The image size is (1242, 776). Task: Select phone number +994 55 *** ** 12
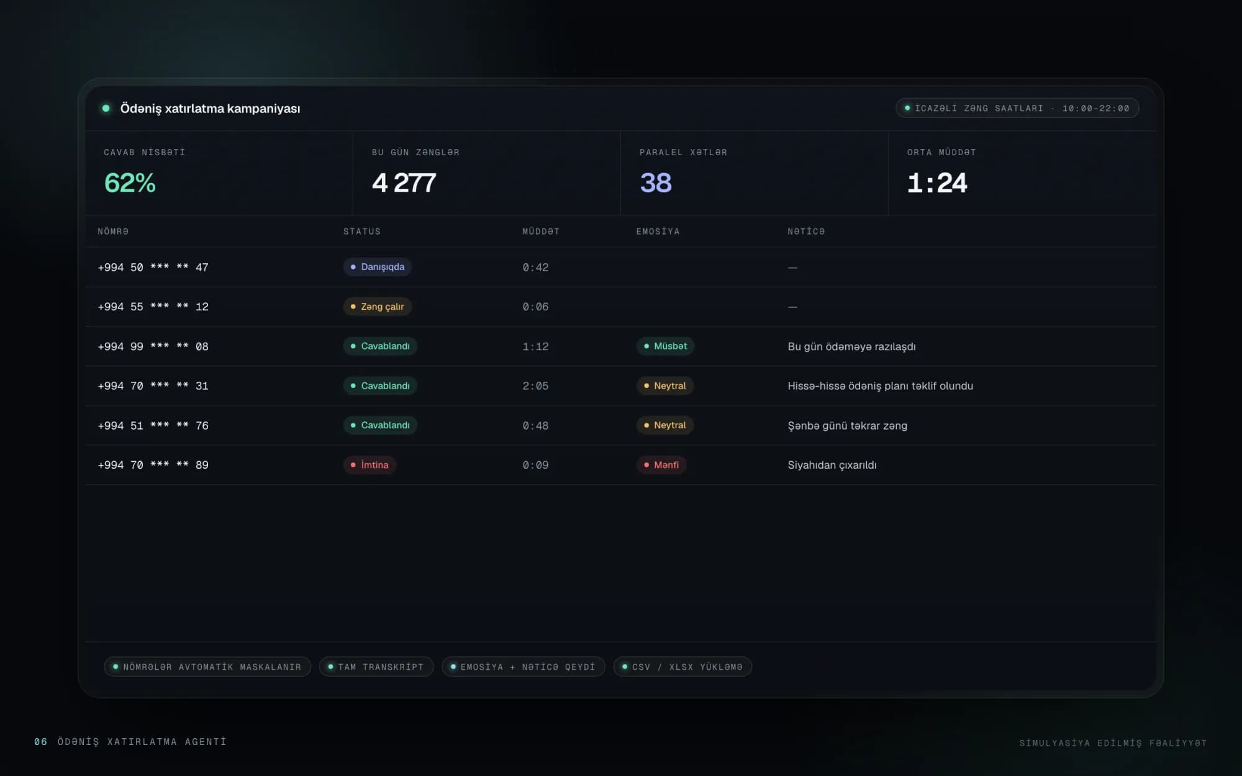tap(153, 307)
